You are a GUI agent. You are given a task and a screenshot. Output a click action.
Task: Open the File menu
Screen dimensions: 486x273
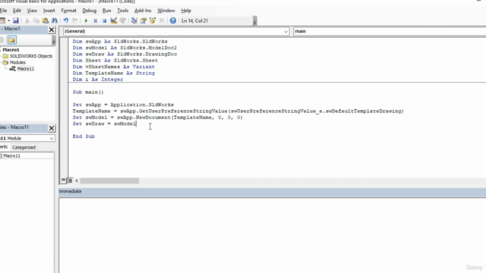tap(3, 11)
